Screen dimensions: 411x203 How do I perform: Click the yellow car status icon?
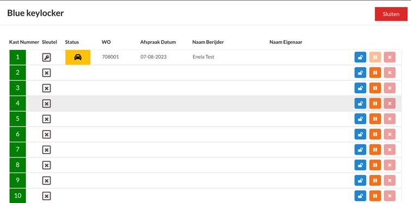coord(78,58)
